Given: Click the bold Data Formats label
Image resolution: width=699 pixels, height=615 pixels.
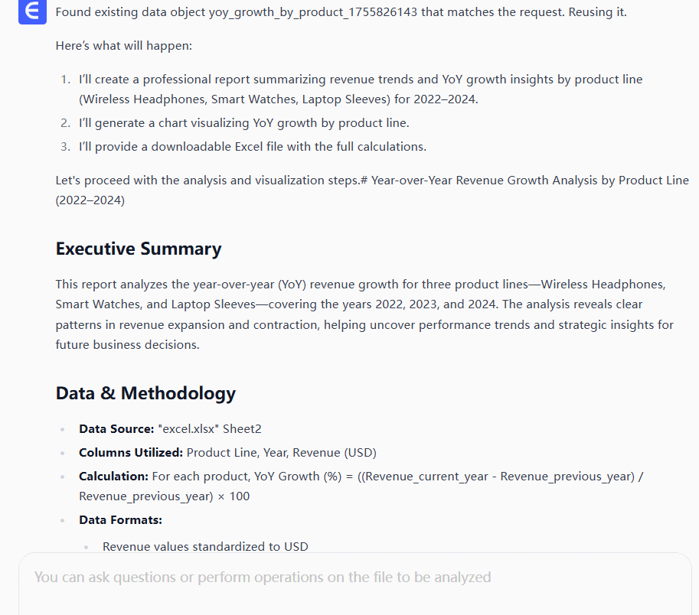Looking at the screenshot, I should (120, 520).
